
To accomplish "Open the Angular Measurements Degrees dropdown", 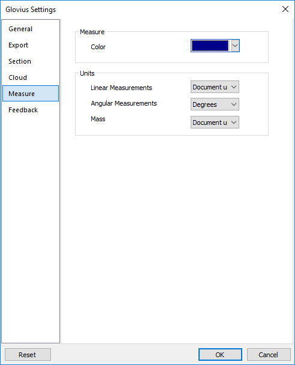I will tap(215, 104).
